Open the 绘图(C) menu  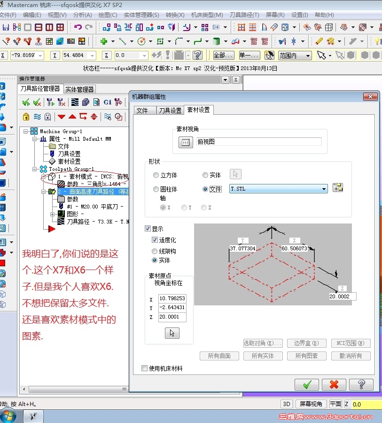(x=108, y=15)
